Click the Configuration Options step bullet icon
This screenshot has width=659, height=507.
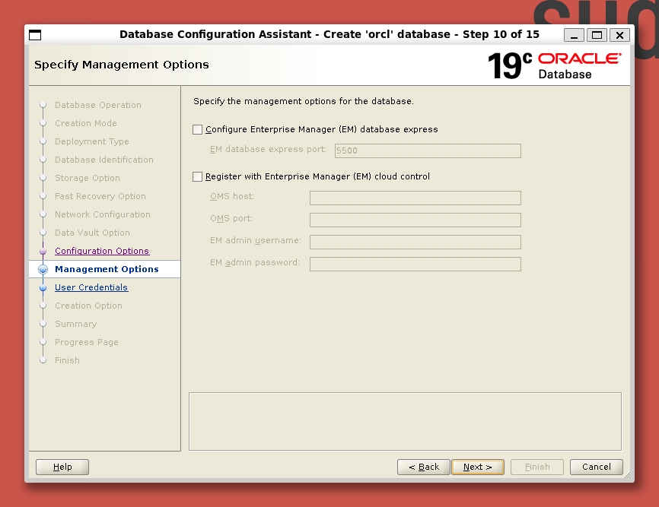click(x=43, y=251)
